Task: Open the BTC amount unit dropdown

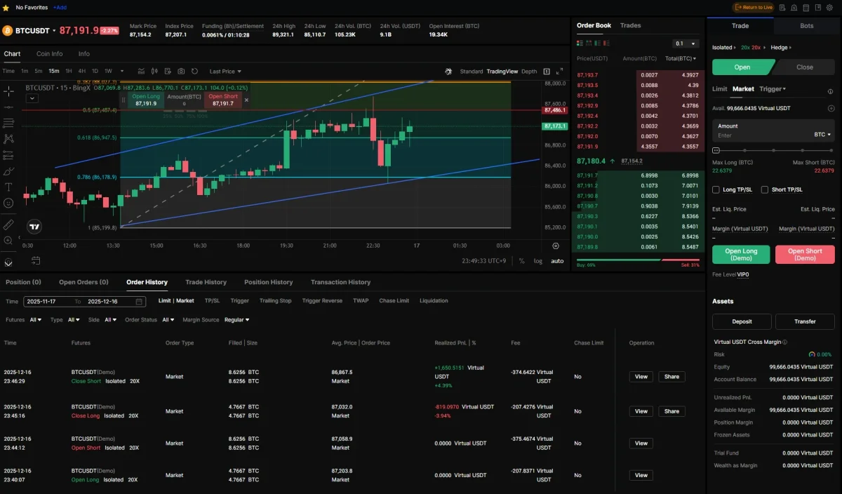Action: click(822, 134)
